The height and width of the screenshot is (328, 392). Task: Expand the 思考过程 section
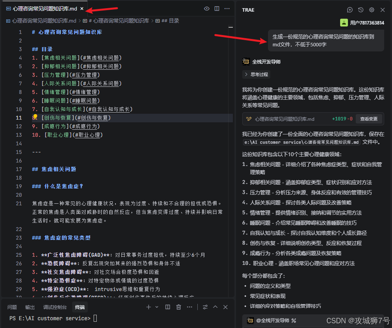coord(256,74)
